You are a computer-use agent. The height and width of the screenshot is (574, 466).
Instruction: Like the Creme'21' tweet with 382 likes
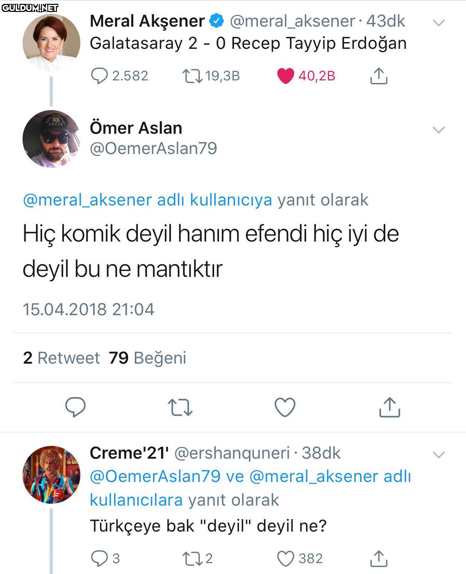[x=285, y=558]
